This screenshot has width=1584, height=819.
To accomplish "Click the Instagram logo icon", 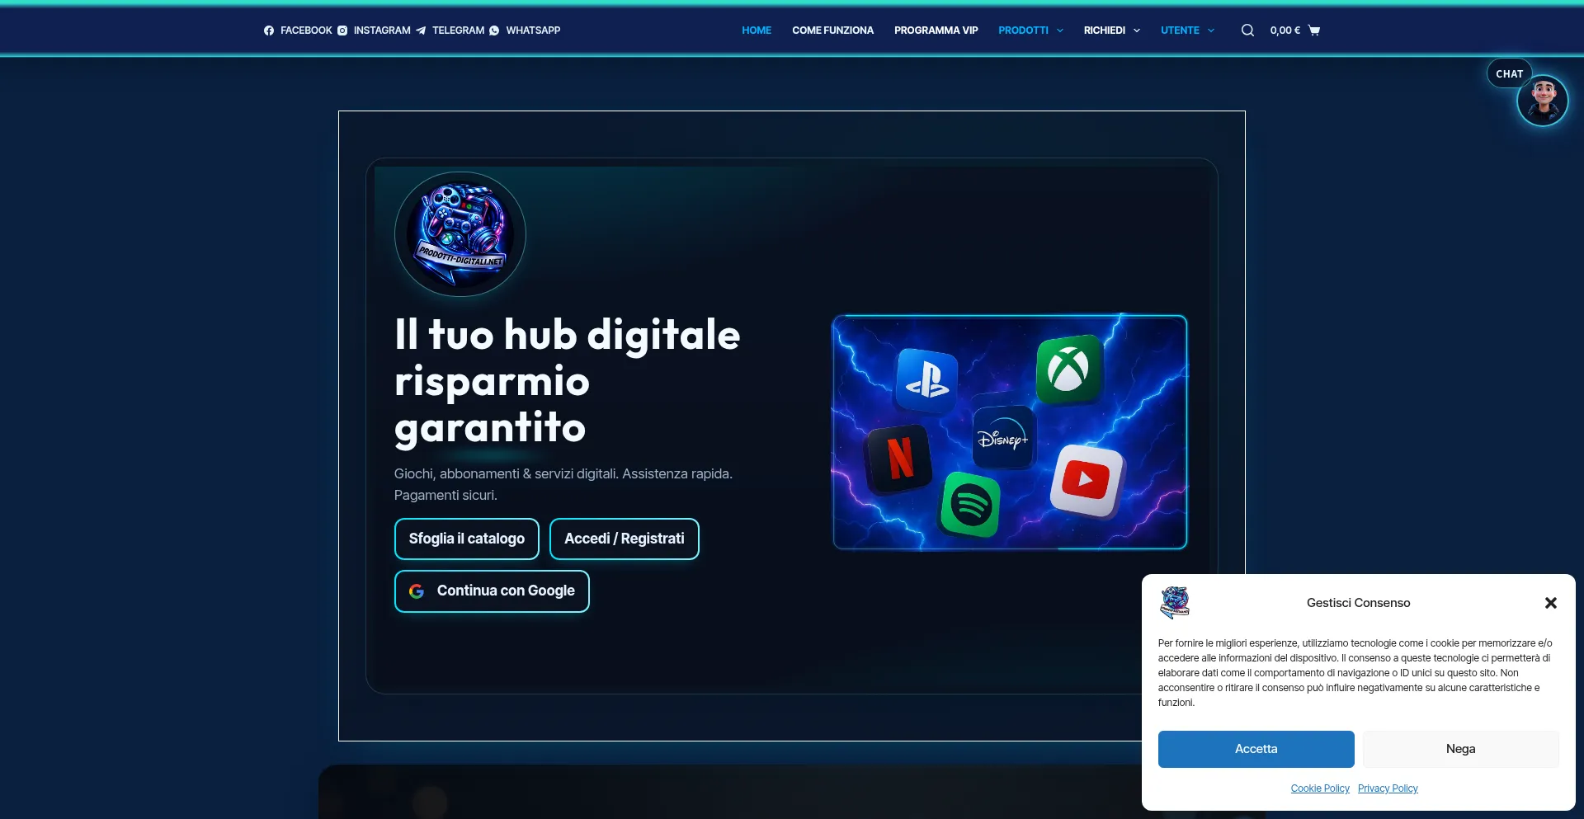I will [342, 31].
